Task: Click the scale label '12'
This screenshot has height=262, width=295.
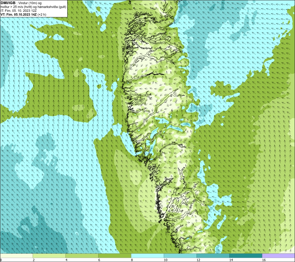Action: [x=198, y=260]
